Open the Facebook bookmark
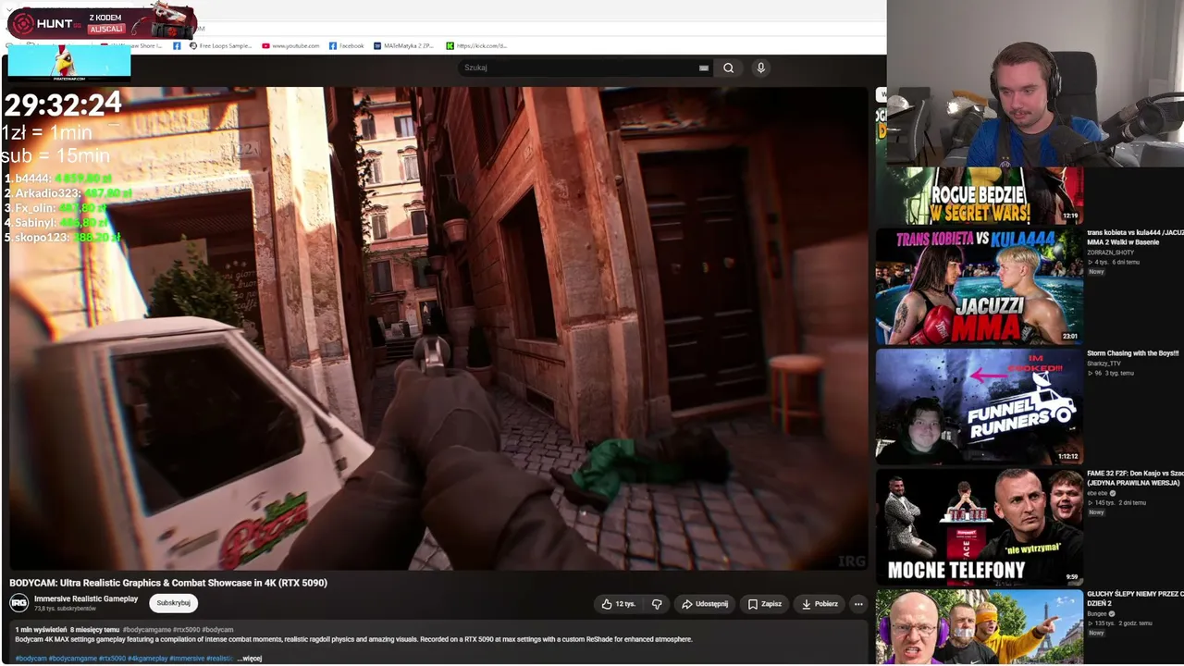 (346, 45)
